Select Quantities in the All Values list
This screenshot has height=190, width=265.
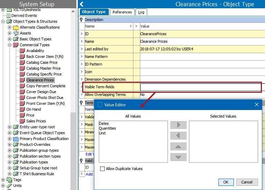107,128
